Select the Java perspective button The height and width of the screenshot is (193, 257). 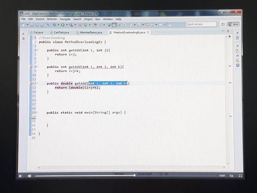(x=233, y=24)
